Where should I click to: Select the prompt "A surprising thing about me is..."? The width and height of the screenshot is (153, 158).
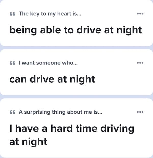[x=60, y=112]
